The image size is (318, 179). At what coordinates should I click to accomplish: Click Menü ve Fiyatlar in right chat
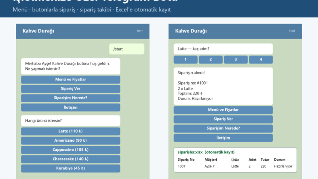coord(224,110)
